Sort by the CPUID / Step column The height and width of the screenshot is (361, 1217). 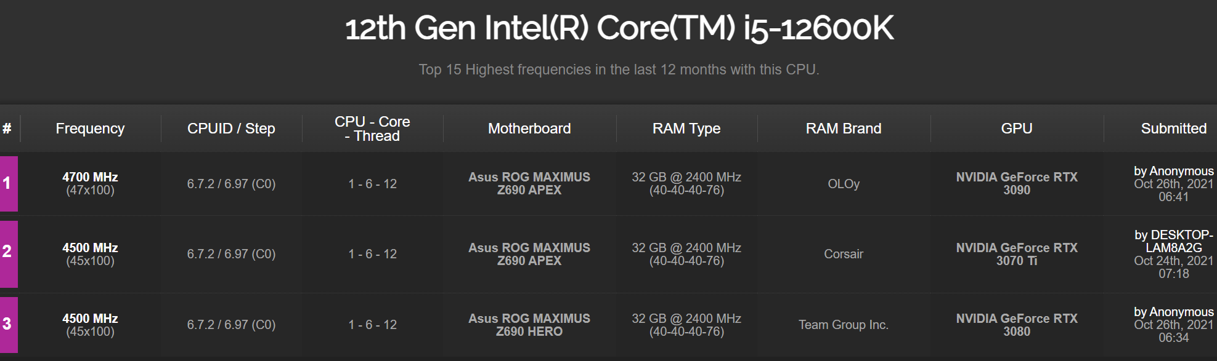click(231, 129)
